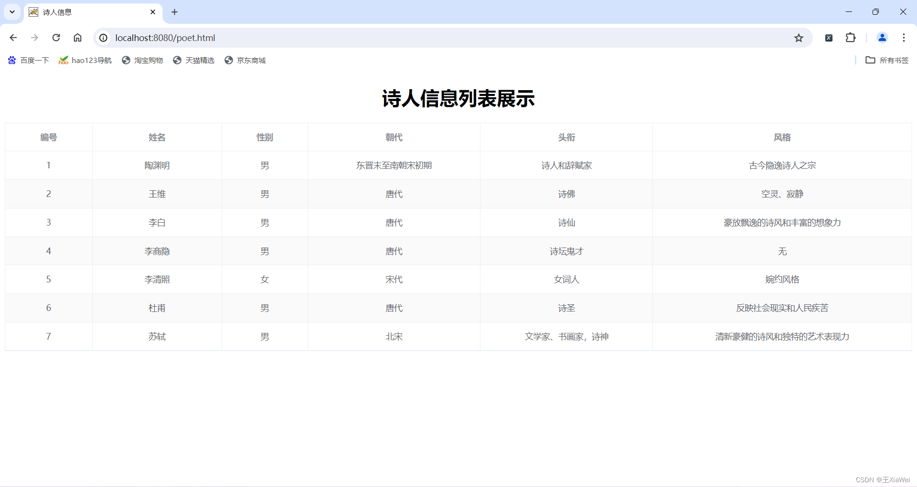Open the Extensions puzzle menu
The height and width of the screenshot is (487, 917).
tap(851, 38)
